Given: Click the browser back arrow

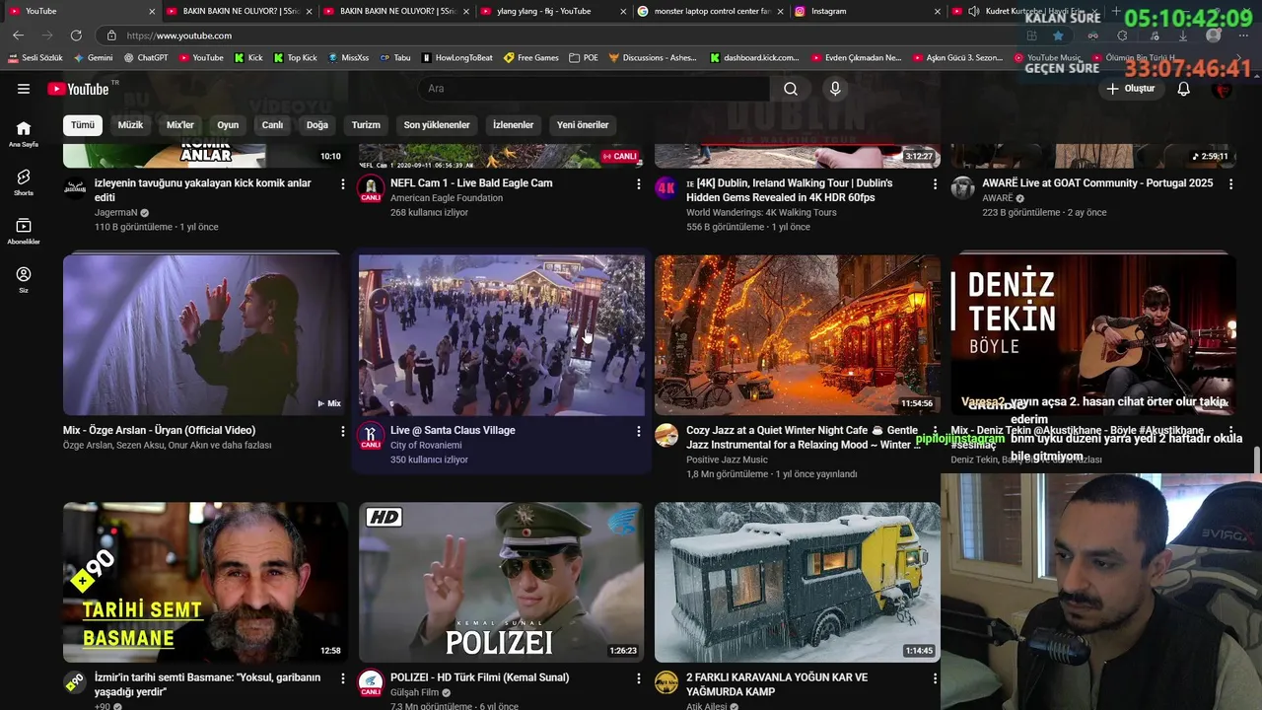Looking at the screenshot, I should (x=18, y=35).
